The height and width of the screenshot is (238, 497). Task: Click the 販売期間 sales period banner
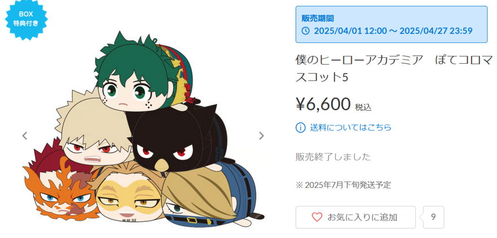pos(392,24)
